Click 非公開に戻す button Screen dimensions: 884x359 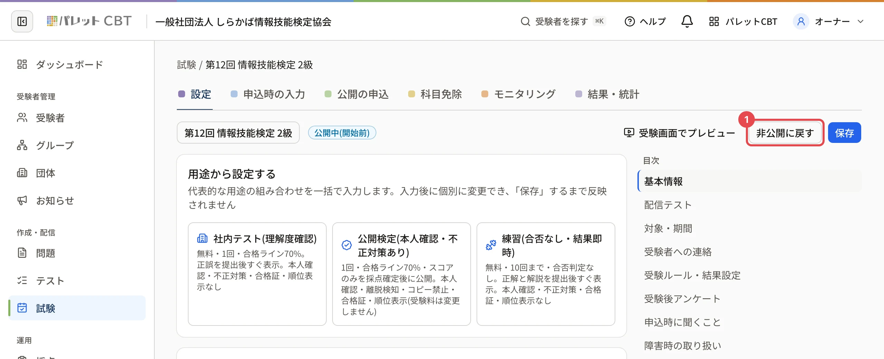click(x=785, y=133)
